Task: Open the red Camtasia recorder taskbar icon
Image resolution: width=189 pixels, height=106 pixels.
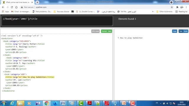Action: pyautogui.click(x=133, y=103)
